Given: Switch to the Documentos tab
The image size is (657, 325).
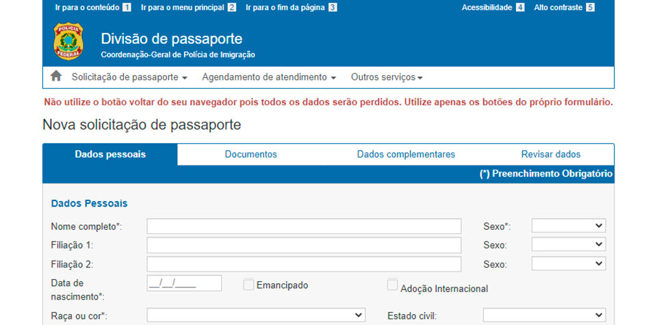Looking at the screenshot, I should click(x=250, y=155).
